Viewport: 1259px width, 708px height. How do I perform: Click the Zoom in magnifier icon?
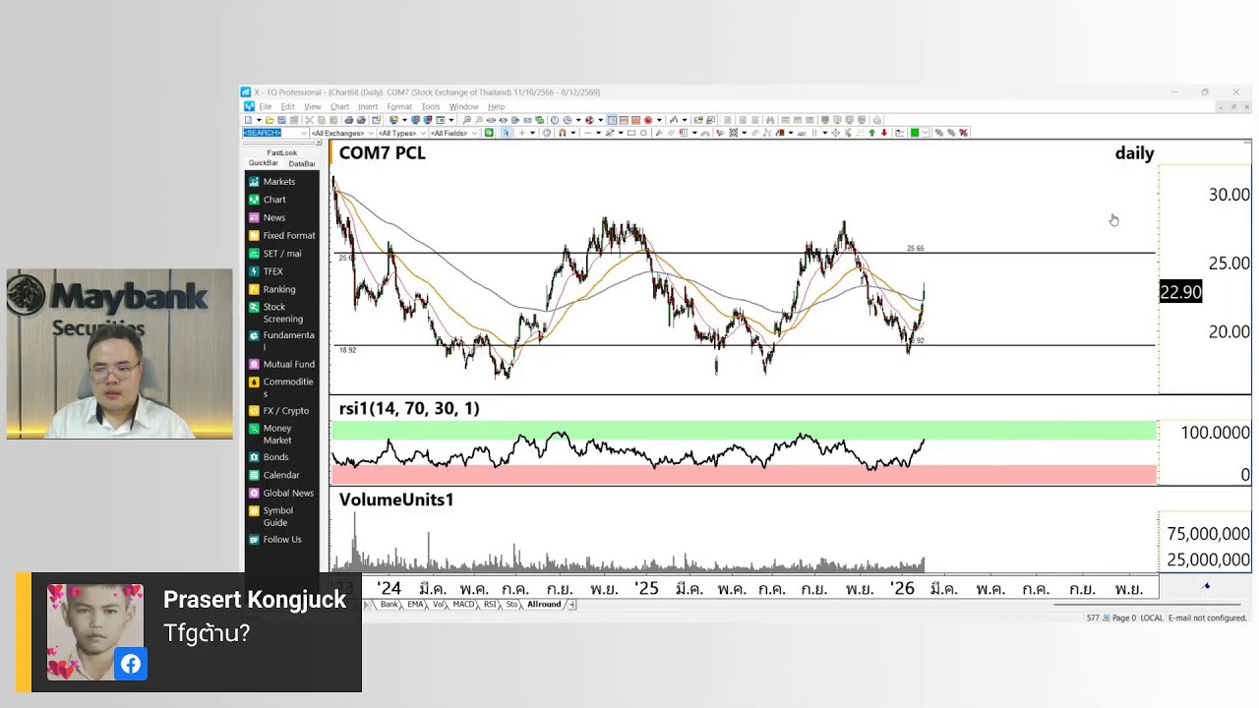(466, 120)
